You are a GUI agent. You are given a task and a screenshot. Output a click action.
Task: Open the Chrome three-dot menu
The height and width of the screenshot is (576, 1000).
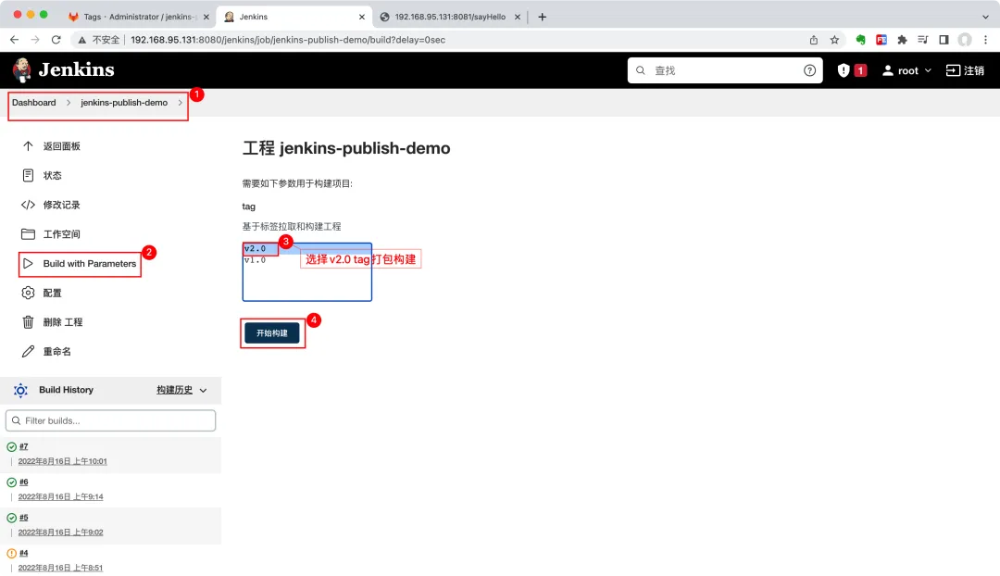[x=986, y=40]
